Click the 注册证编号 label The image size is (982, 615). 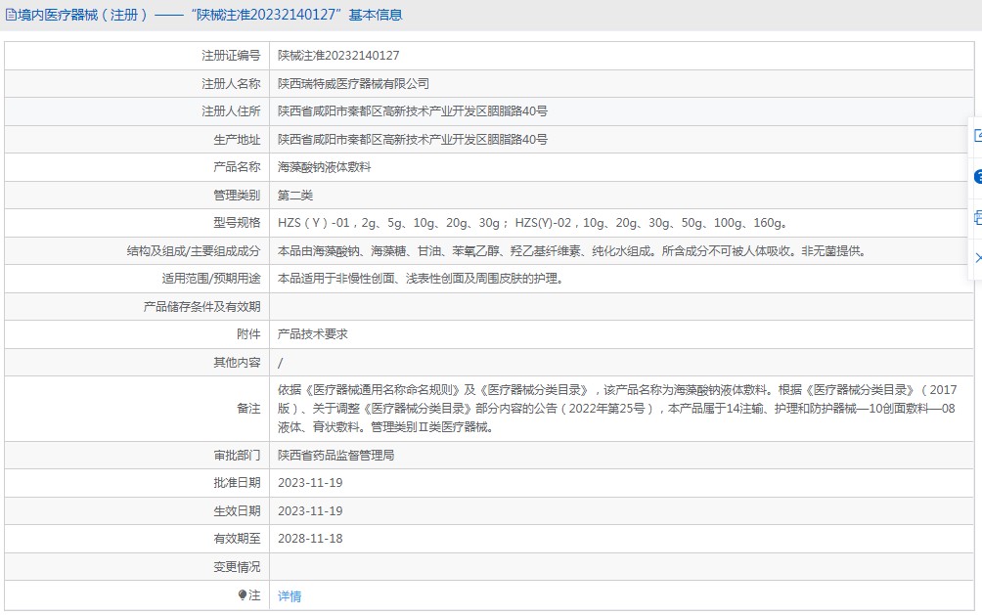[231, 56]
